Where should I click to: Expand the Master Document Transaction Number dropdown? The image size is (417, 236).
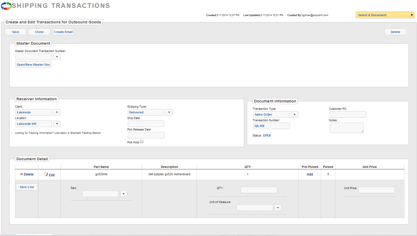(57, 57)
